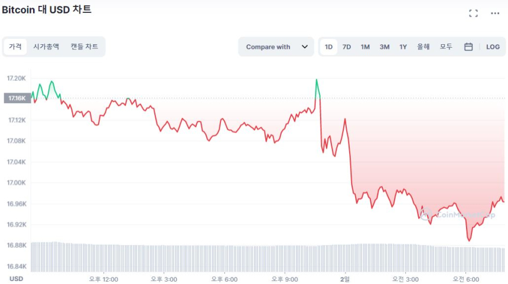Click the green price peak near 9:00 PM
This screenshot has width=508, height=284.
coord(317,80)
